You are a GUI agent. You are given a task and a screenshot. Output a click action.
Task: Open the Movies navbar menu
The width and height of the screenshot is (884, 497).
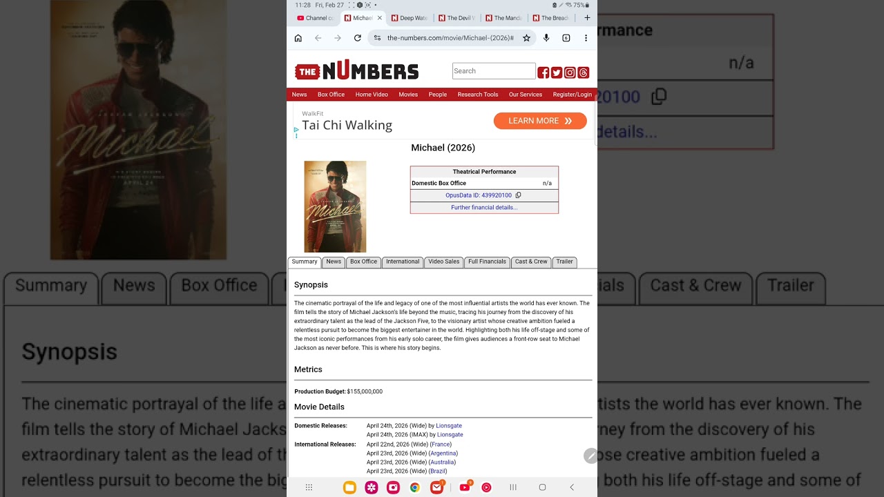click(x=408, y=95)
